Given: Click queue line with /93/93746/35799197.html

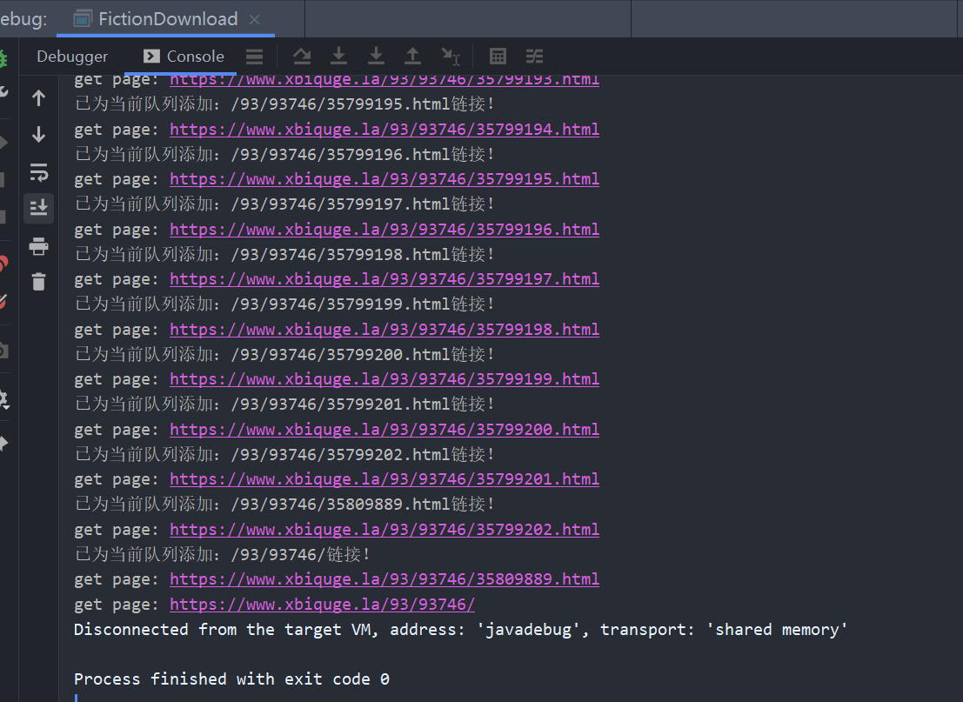Looking at the screenshot, I should [x=284, y=204].
